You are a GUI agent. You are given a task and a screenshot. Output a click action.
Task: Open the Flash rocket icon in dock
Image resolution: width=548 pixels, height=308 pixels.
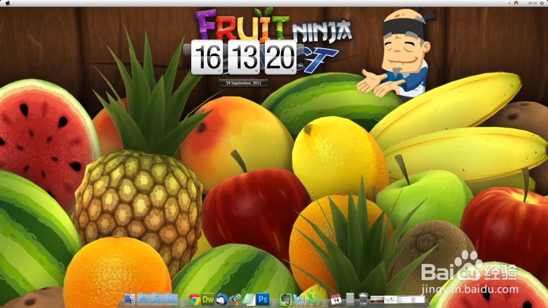(235, 299)
